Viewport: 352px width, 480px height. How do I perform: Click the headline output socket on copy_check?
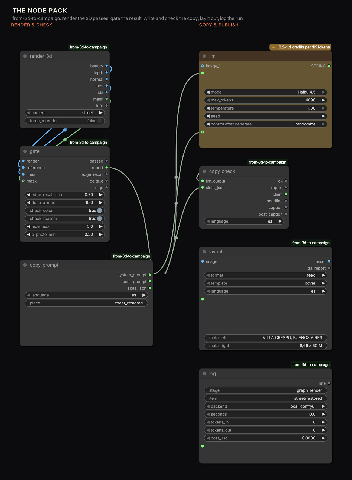click(x=286, y=201)
